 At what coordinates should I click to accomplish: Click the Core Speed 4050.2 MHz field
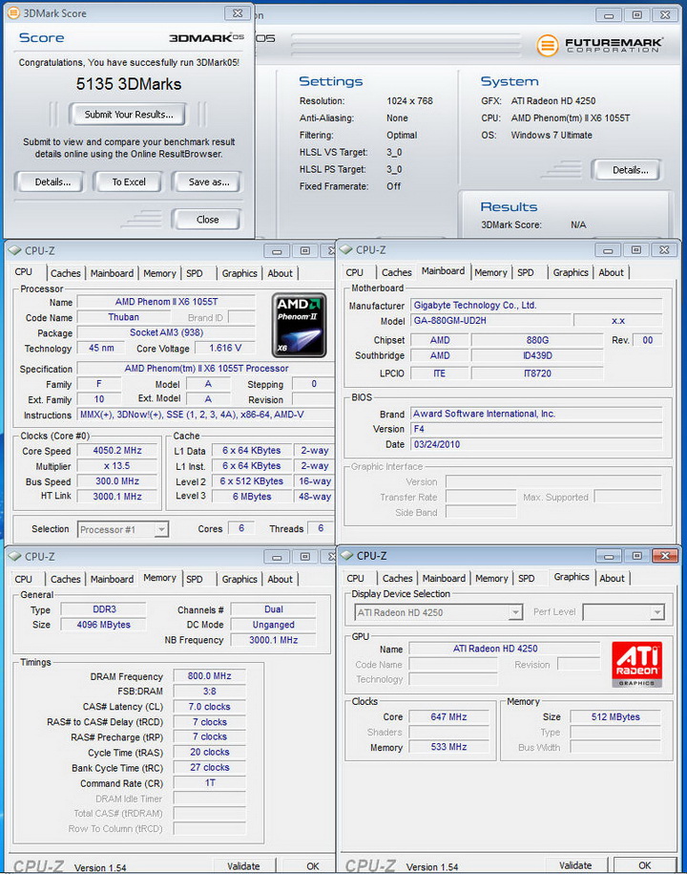[x=117, y=451]
